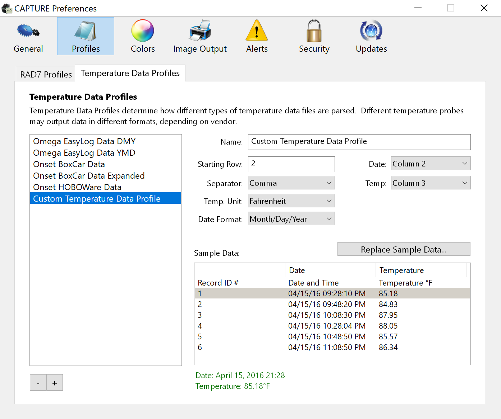Screen dimensions: 501x419
Task: Expand the Date Format dropdown
Action: point(291,219)
